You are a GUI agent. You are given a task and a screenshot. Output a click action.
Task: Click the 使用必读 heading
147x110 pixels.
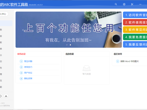(21, 54)
